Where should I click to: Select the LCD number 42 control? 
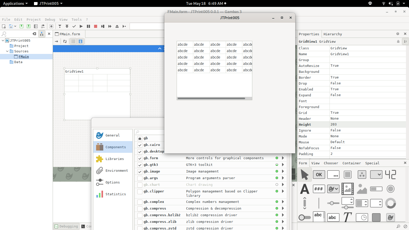[390, 175]
